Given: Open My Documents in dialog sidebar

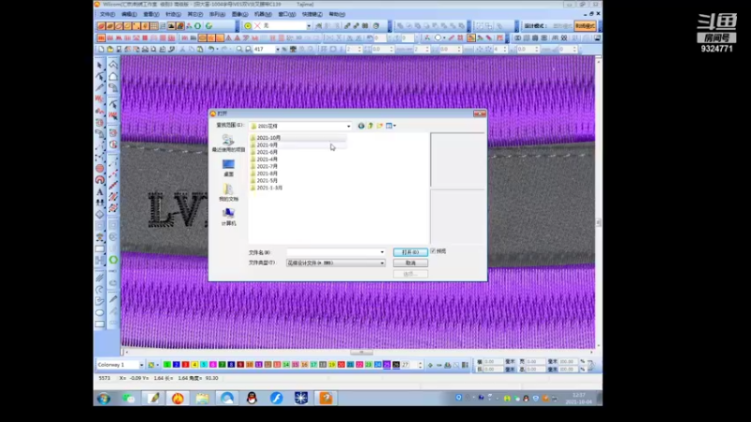Looking at the screenshot, I should point(228,192).
